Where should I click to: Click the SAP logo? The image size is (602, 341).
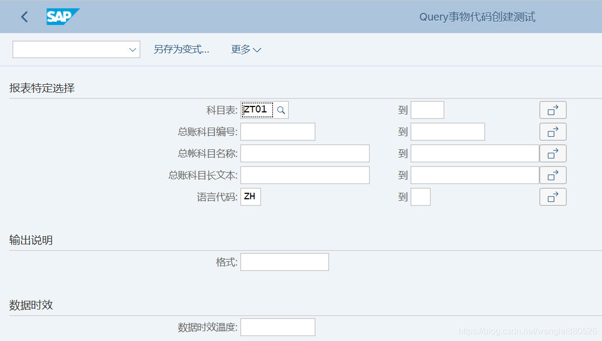[x=62, y=16]
